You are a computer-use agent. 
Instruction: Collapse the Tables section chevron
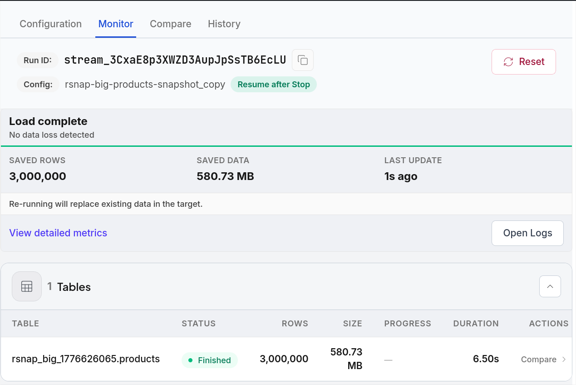550,286
